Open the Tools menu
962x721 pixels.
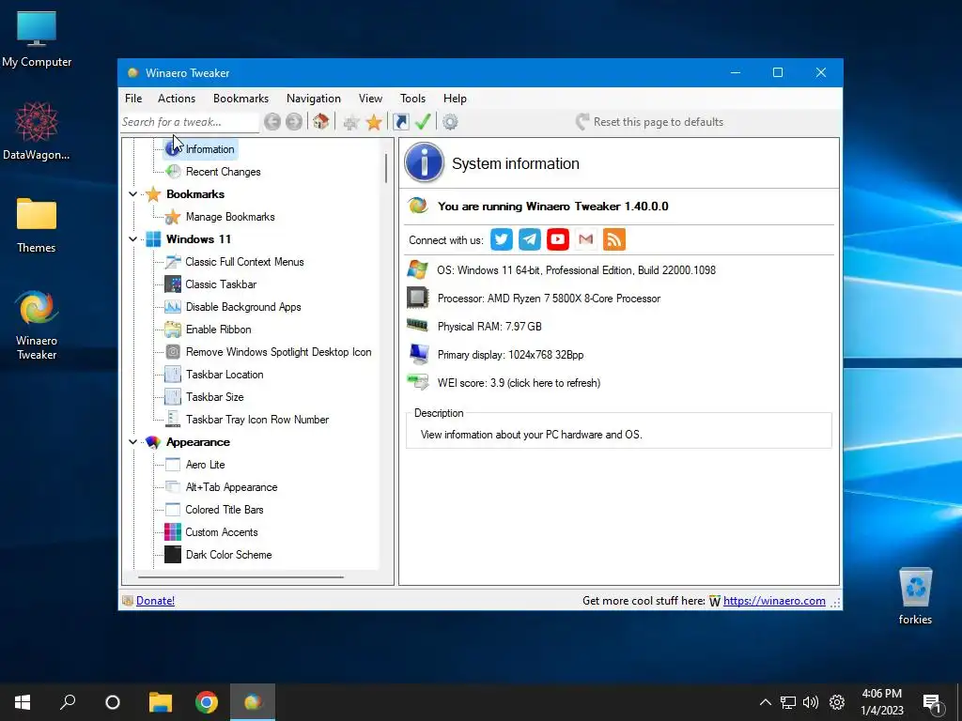tap(413, 98)
